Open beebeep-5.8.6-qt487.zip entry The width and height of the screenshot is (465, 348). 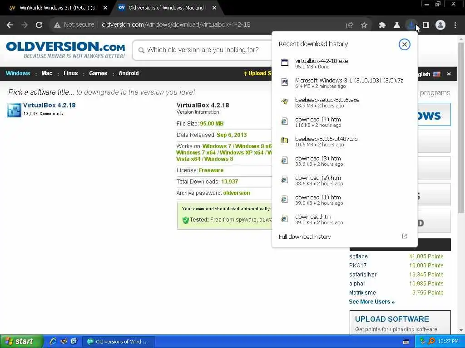345,141
